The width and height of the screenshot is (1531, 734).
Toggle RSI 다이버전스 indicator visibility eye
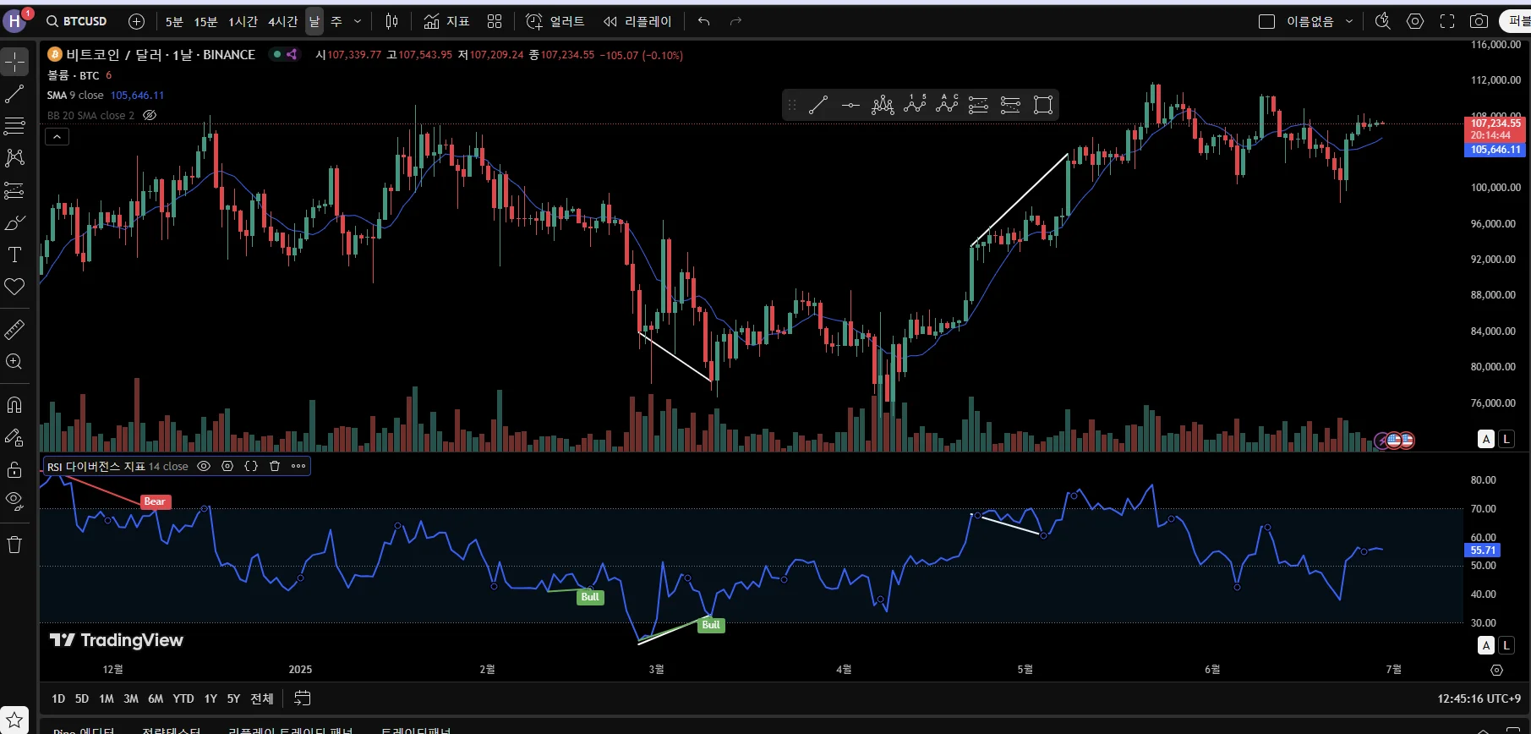pyautogui.click(x=204, y=466)
